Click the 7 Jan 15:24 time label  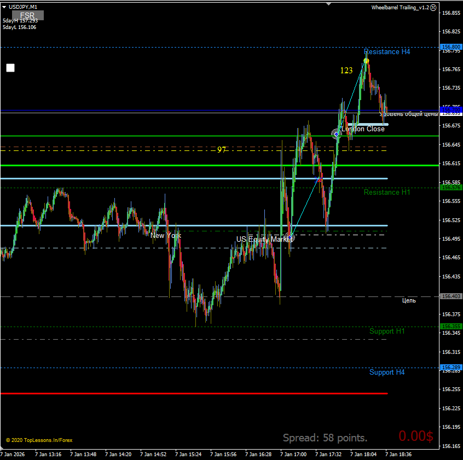coord(188,454)
